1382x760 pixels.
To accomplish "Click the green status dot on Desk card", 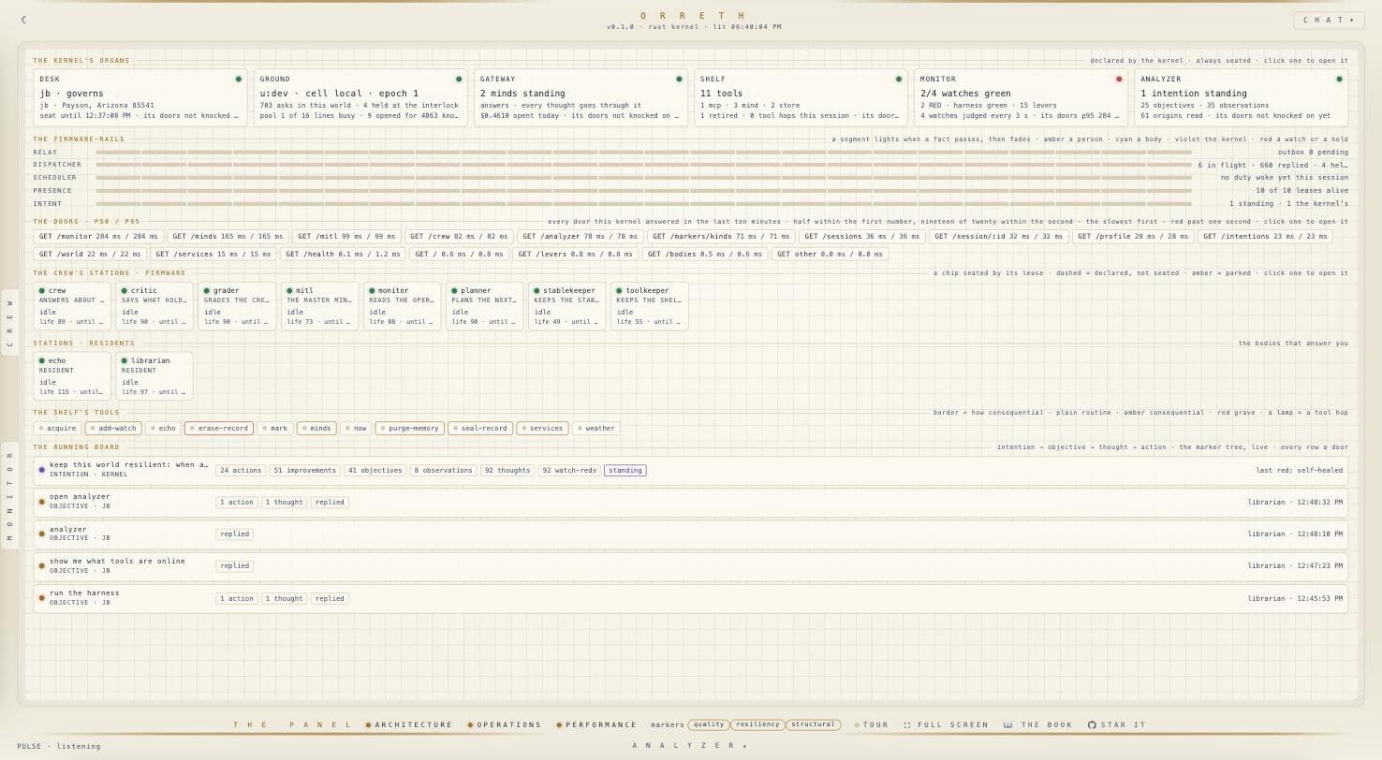I will 239,80.
